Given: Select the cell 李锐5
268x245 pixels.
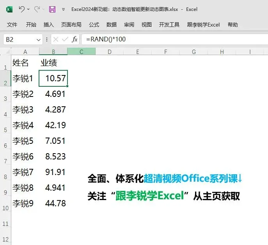Looking at the screenshot, I should click(x=25, y=141).
